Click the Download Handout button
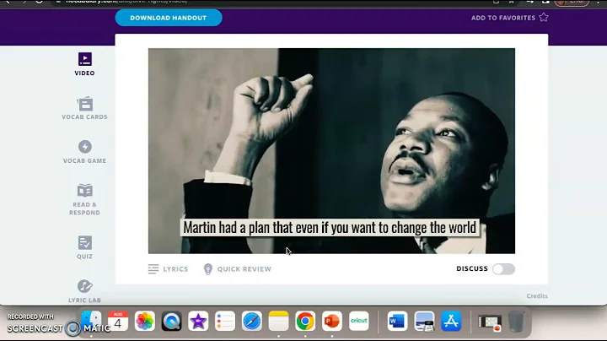The width and height of the screenshot is (607, 341). [169, 18]
